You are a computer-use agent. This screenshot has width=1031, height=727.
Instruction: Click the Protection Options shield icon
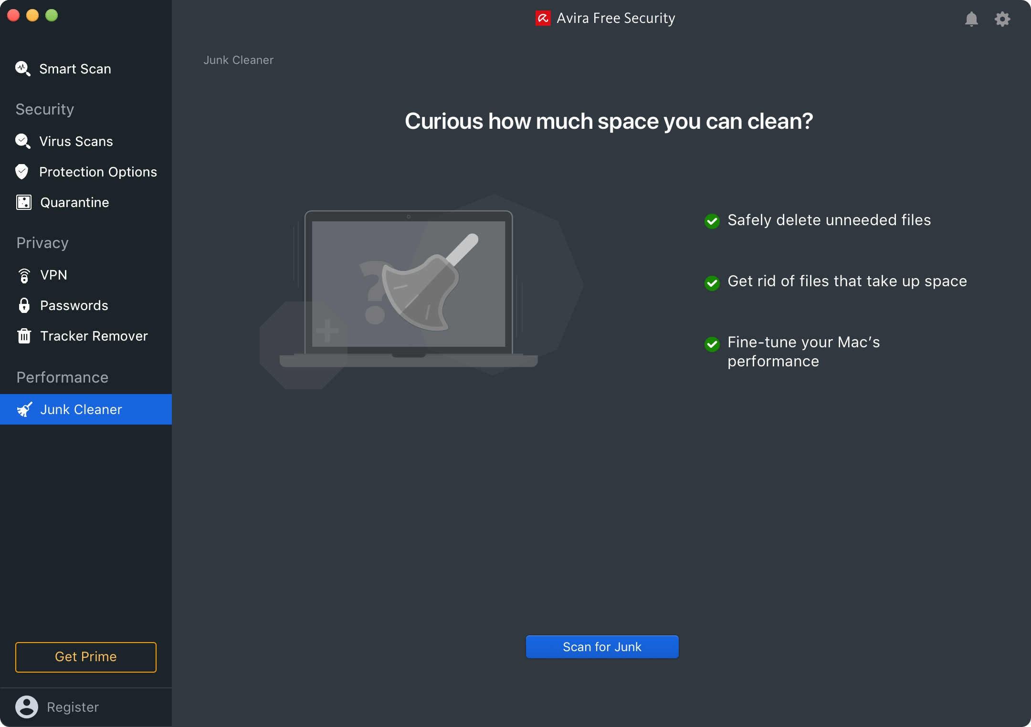22,172
